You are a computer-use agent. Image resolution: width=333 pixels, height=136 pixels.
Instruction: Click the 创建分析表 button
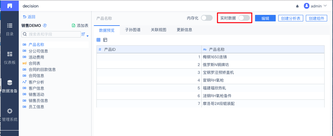291,18
